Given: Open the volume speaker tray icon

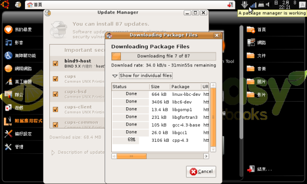Looking at the screenshot, I should click(268, 4).
